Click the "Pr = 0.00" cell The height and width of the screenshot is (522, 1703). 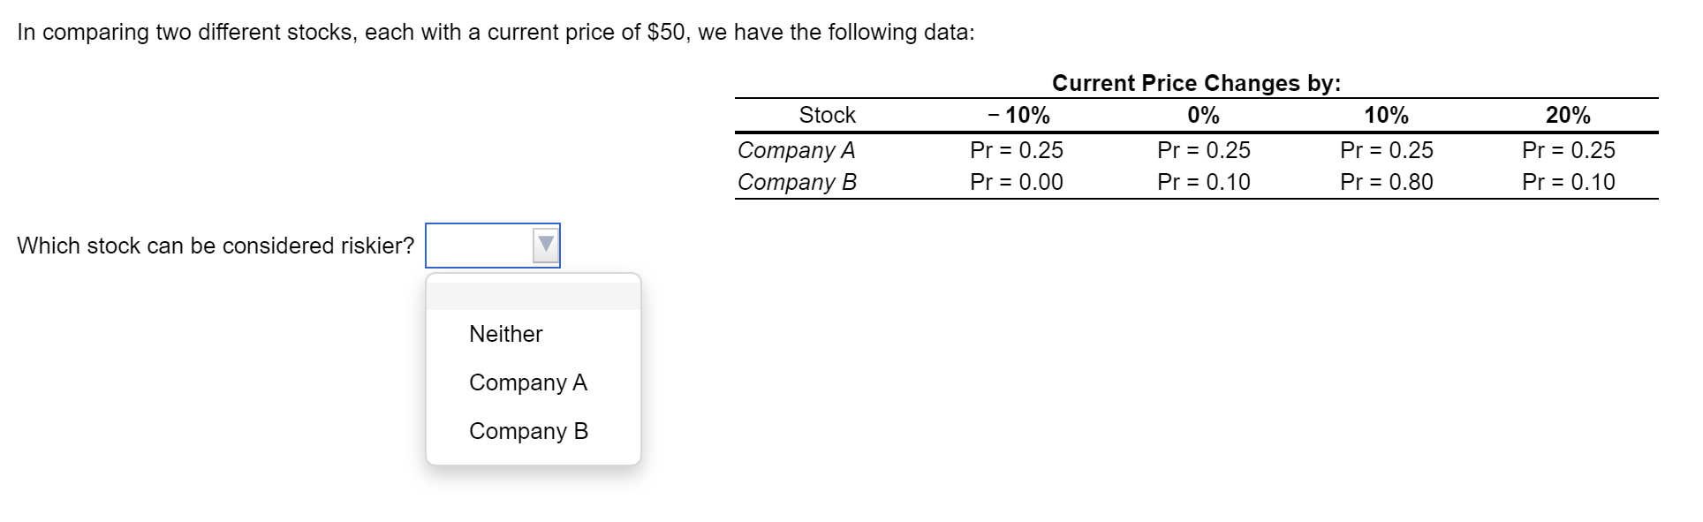[x=1017, y=182]
